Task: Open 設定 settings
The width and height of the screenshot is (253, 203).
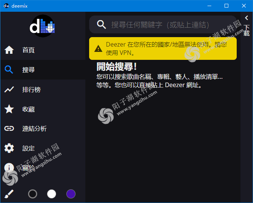Action: pos(43,148)
